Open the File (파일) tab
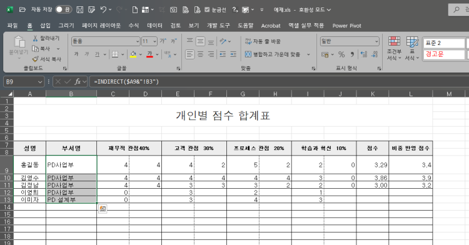Viewport: 469px width, 245px height. tap(13, 26)
